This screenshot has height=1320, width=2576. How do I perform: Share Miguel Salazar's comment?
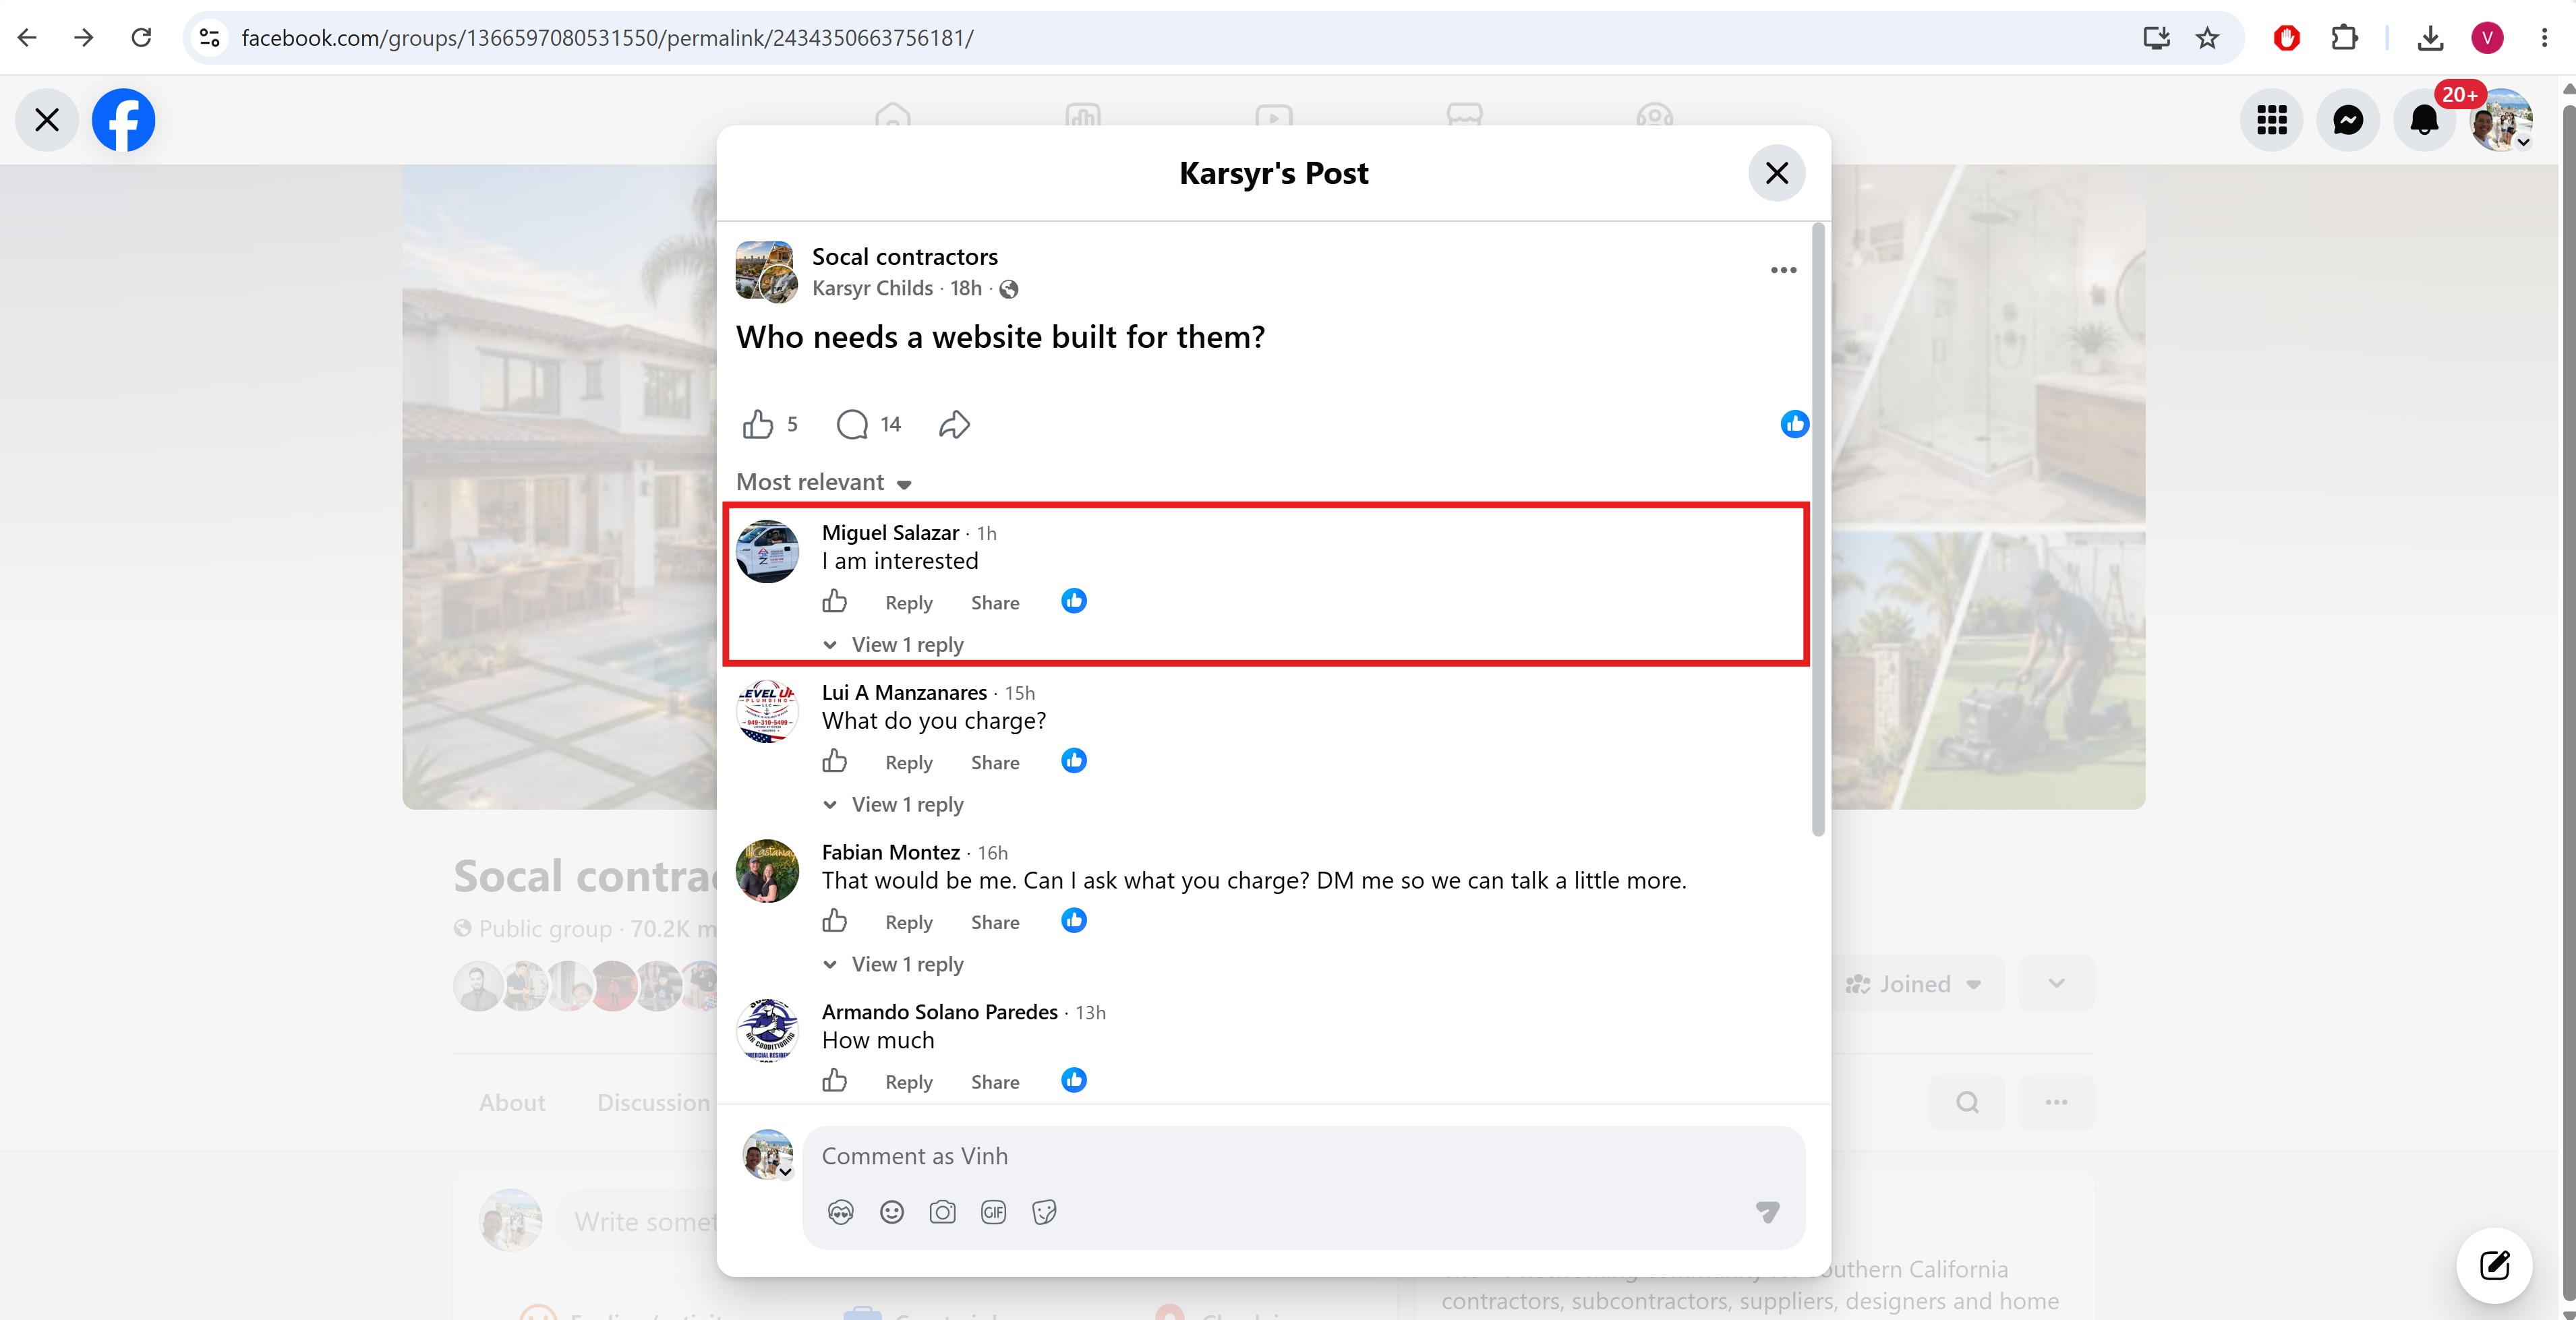coord(995,603)
